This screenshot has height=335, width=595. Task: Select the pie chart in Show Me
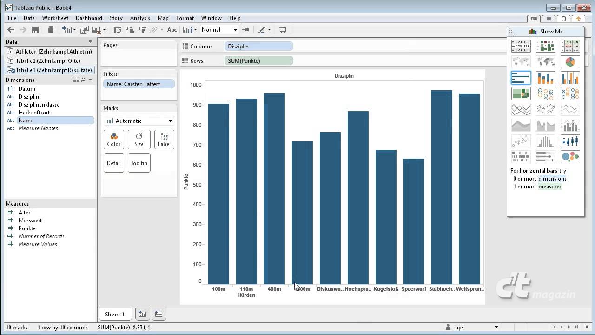pos(570,62)
